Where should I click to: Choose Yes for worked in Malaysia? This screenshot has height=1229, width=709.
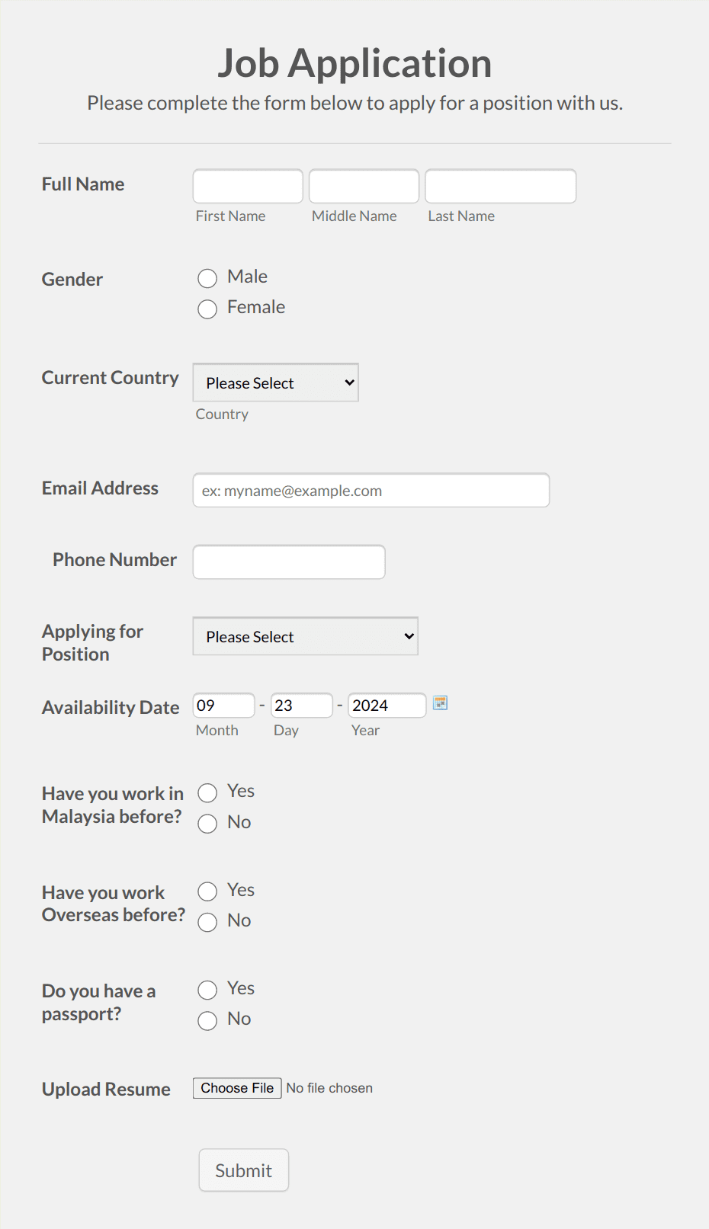207,793
